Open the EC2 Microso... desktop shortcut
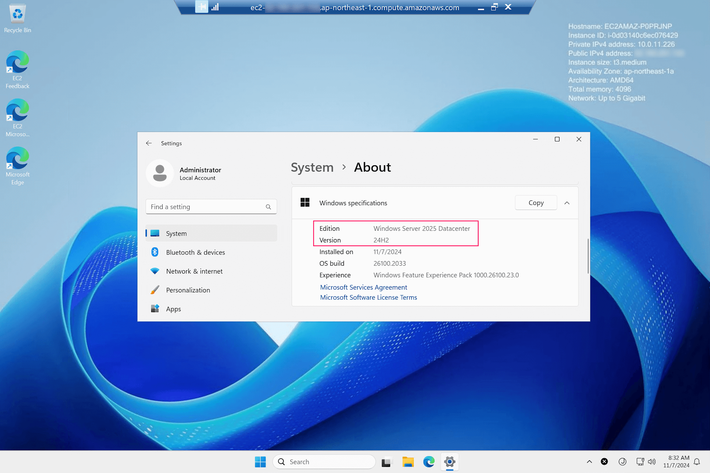 pos(17,118)
